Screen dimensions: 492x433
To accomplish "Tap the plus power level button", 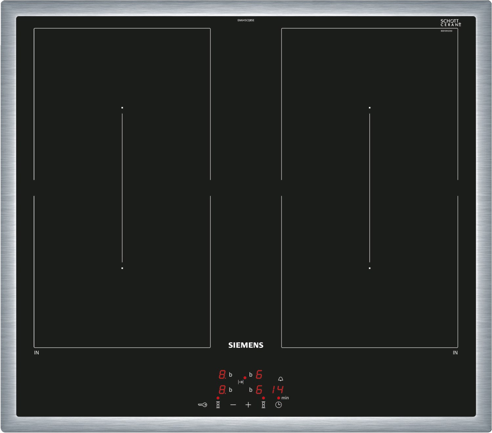I will (x=248, y=405).
